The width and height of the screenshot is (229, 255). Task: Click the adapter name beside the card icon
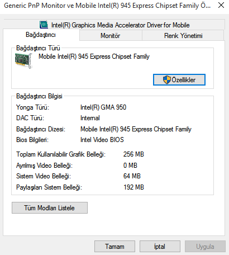coord(94,56)
